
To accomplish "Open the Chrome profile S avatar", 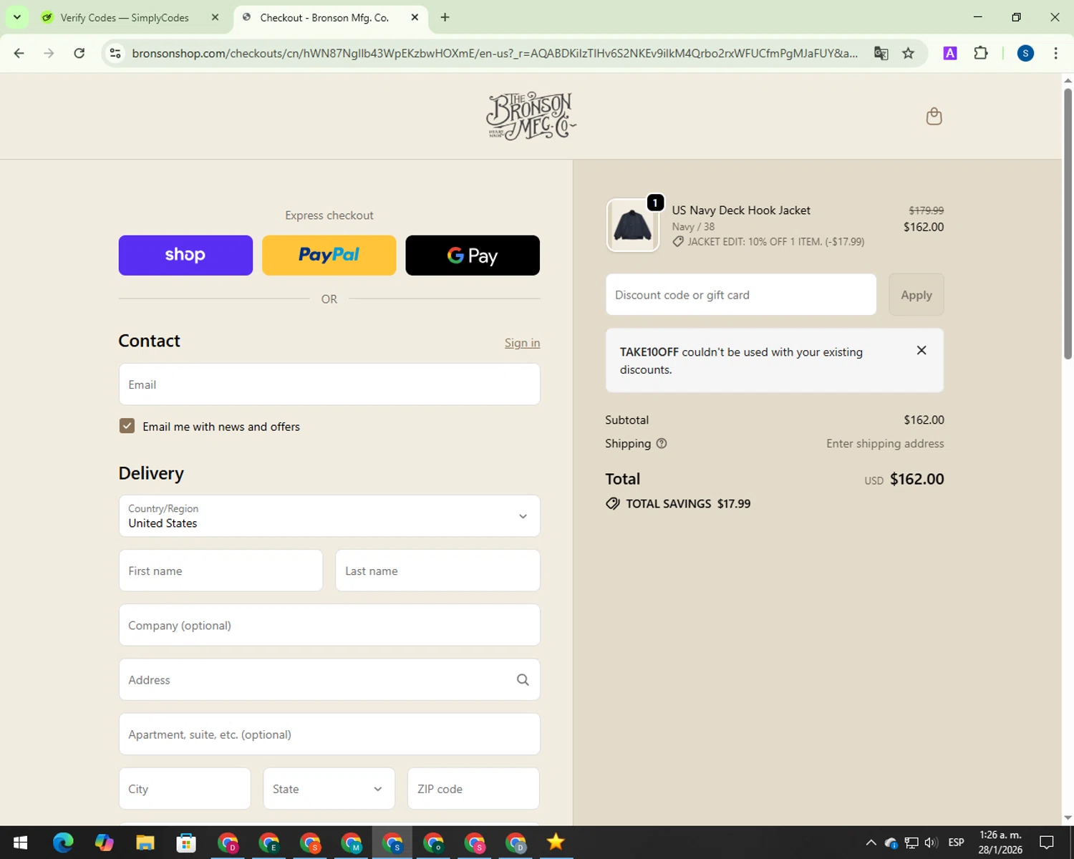I will pyautogui.click(x=1025, y=53).
